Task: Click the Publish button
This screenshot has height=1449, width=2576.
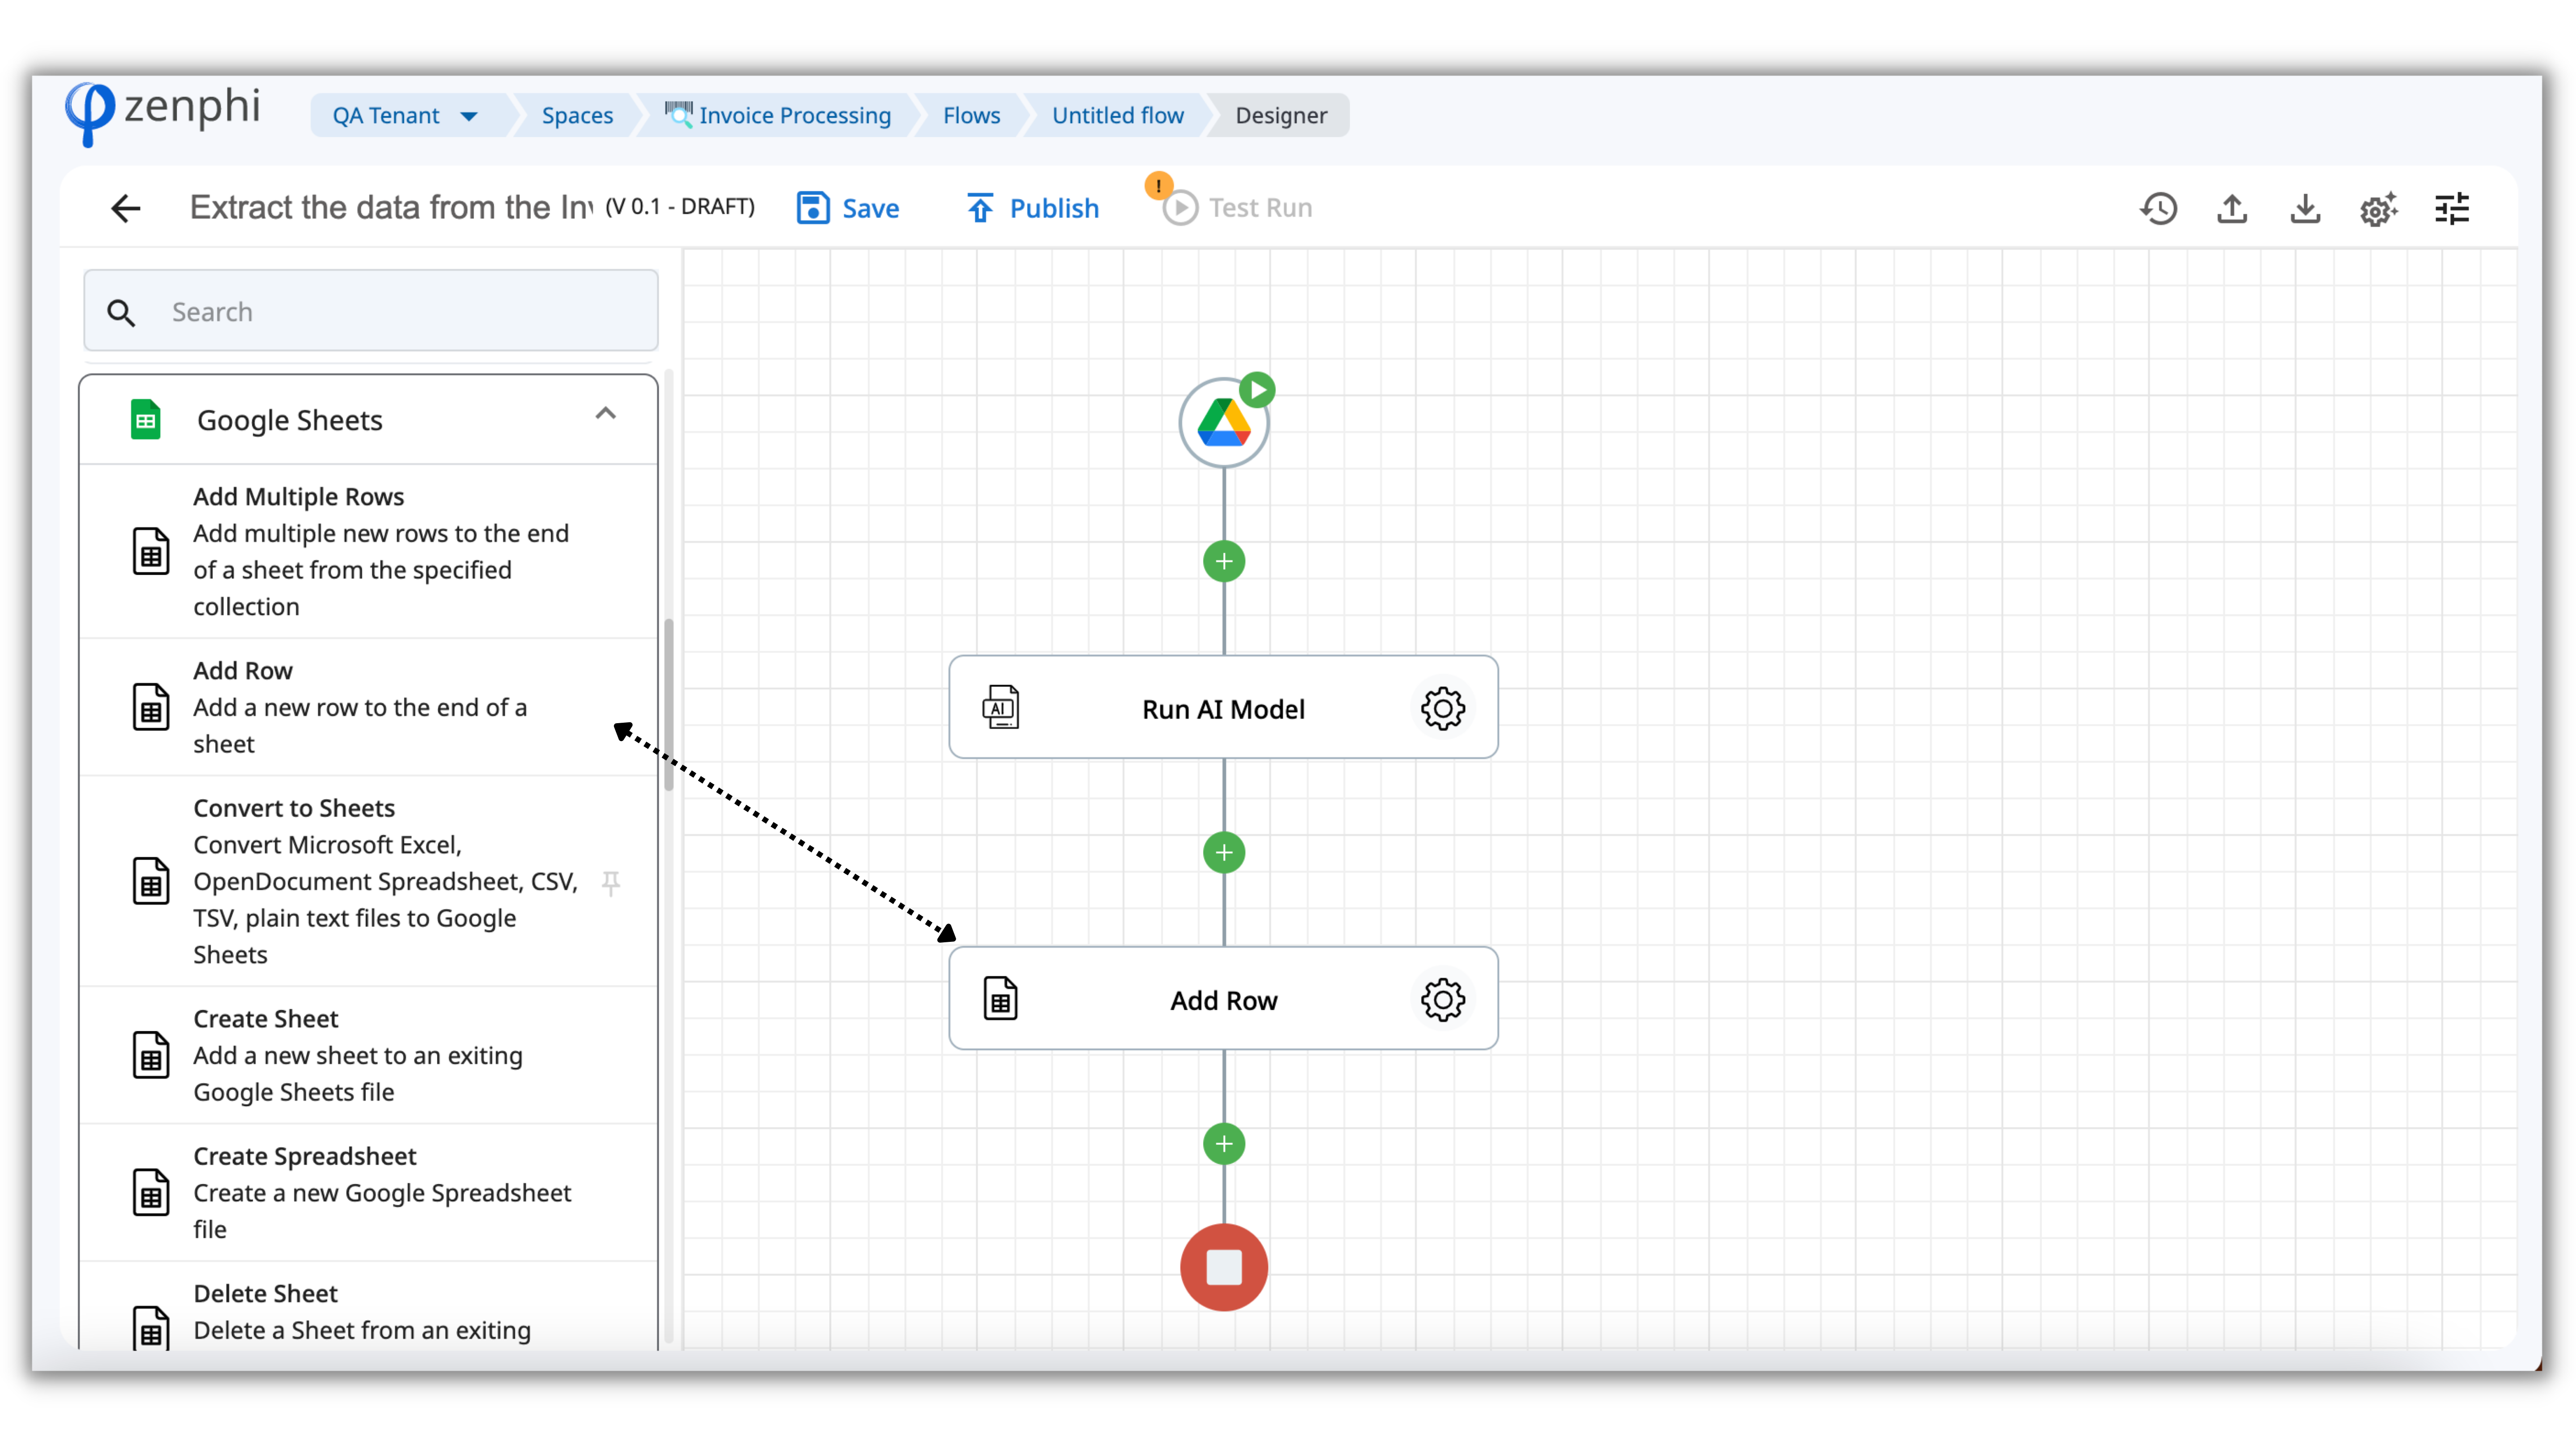Action: tap(1033, 208)
